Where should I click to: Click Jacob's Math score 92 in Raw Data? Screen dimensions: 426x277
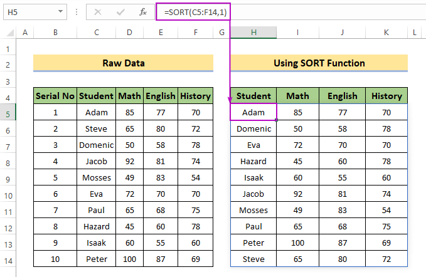click(x=129, y=161)
